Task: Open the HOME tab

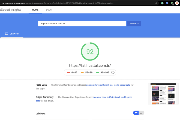Action: [x=35, y=10]
